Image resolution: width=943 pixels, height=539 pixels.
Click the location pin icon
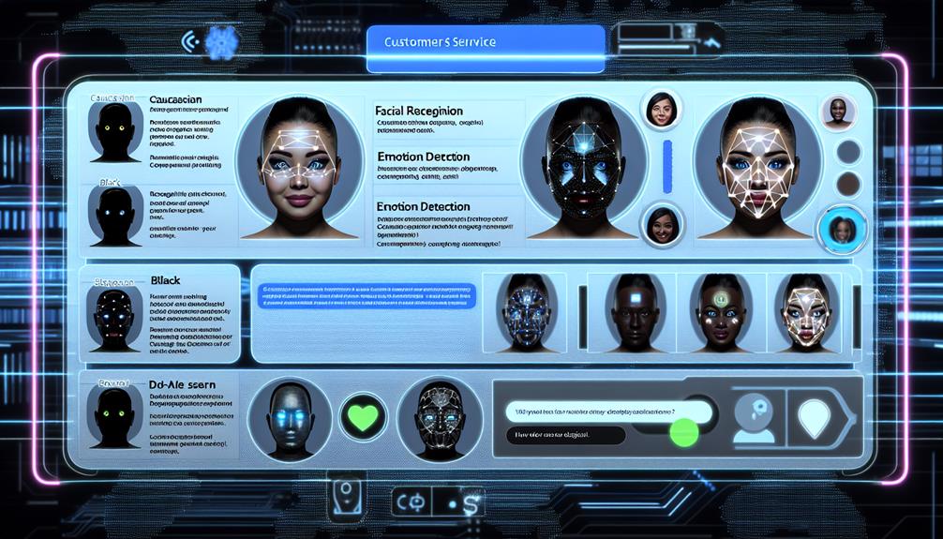[x=814, y=417]
